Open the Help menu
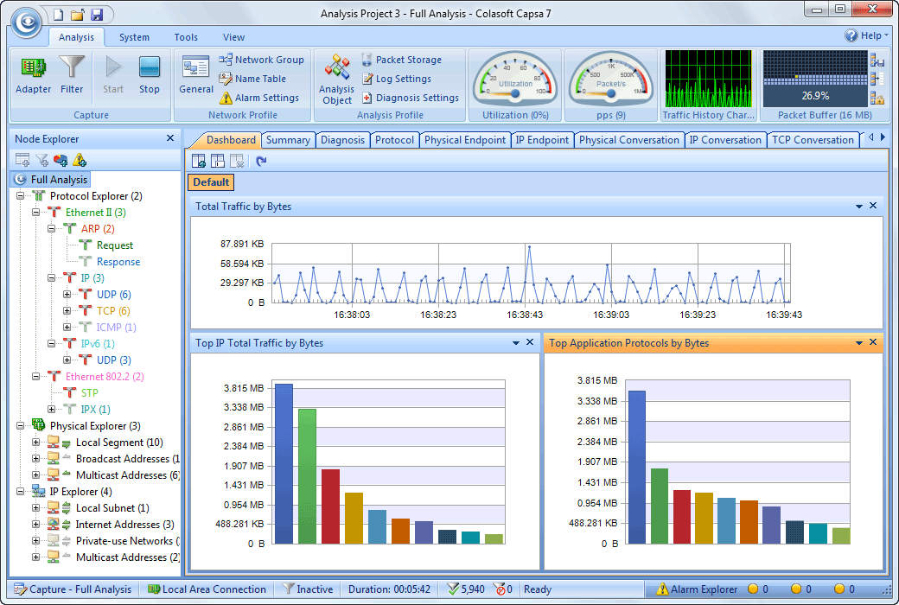Viewport: 899px width, 605px height. [866, 35]
